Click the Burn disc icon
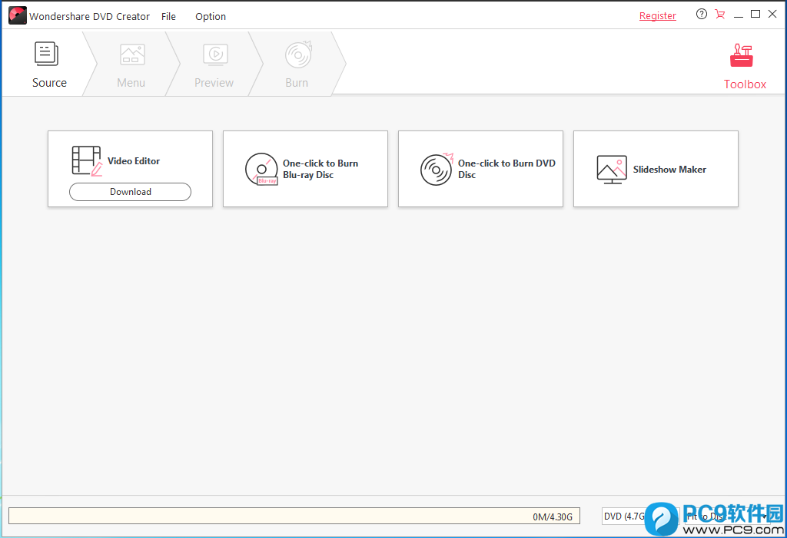This screenshot has height=538, width=787. [299, 54]
